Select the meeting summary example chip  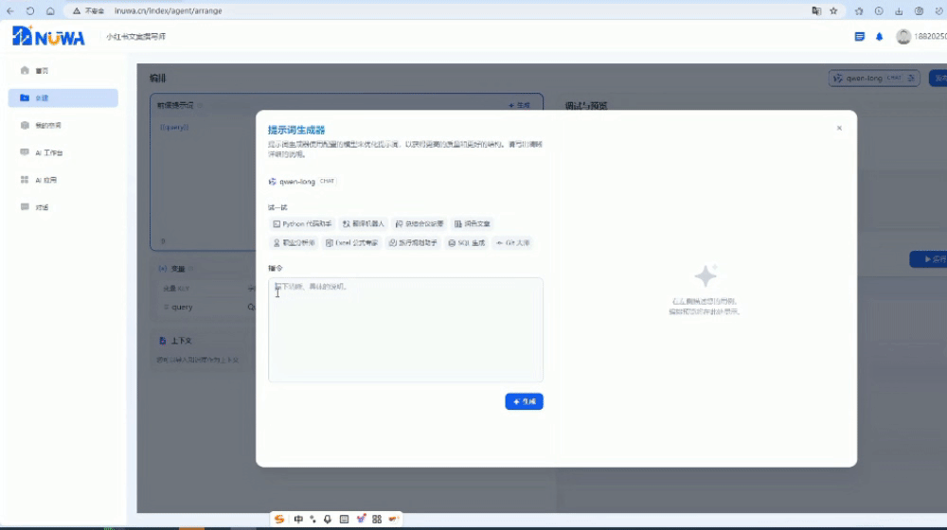coord(420,224)
